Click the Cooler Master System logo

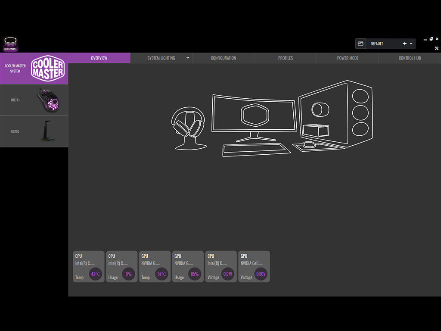point(47,69)
